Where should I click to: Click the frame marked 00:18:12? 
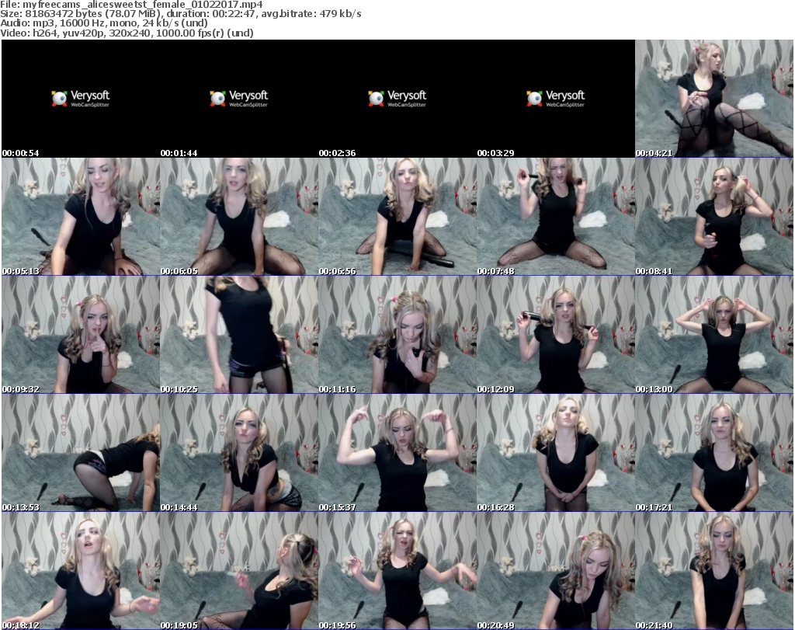point(81,571)
